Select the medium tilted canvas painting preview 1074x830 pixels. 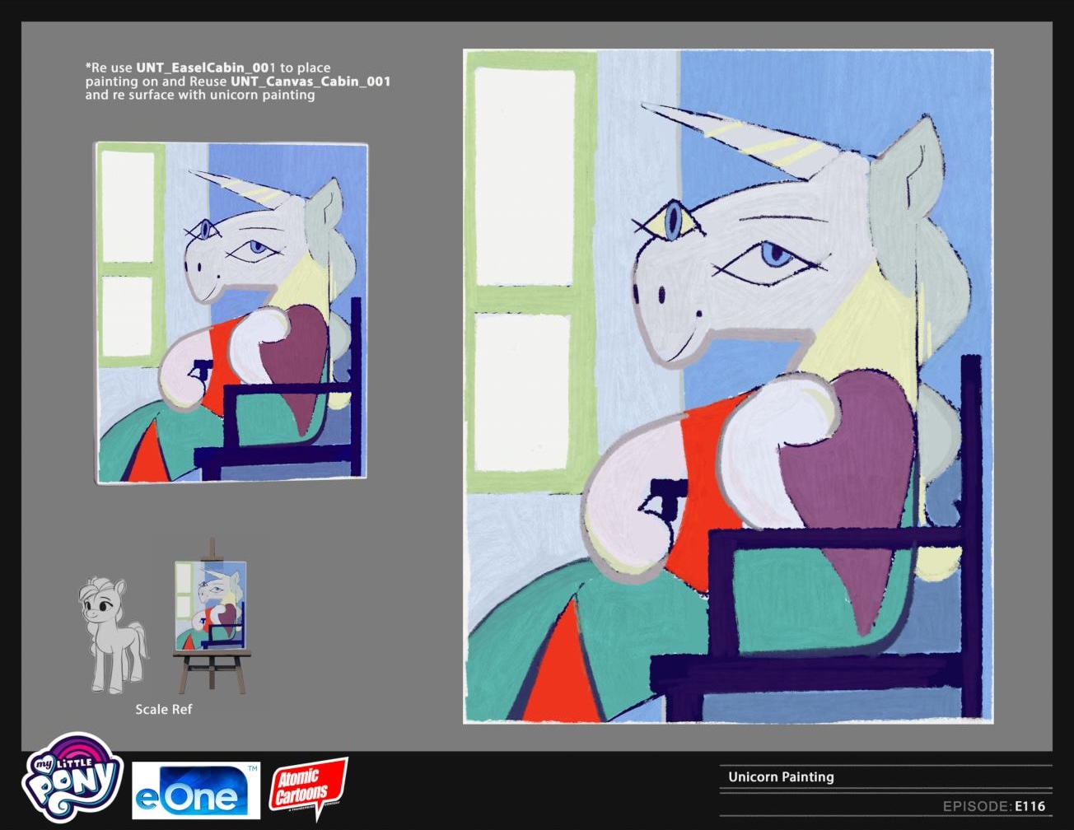click(231, 313)
